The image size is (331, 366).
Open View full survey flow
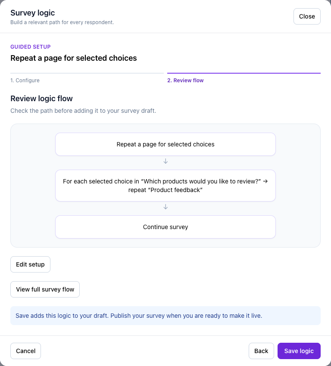[x=45, y=289]
